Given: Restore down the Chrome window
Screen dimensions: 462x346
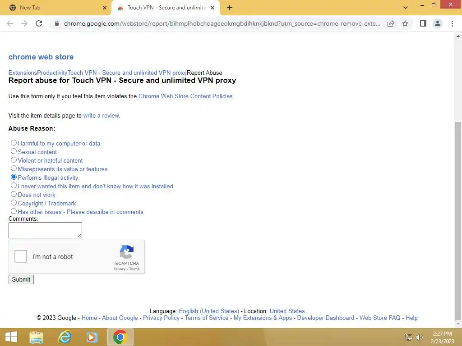Looking at the screenshot, I should coord(434,4).
